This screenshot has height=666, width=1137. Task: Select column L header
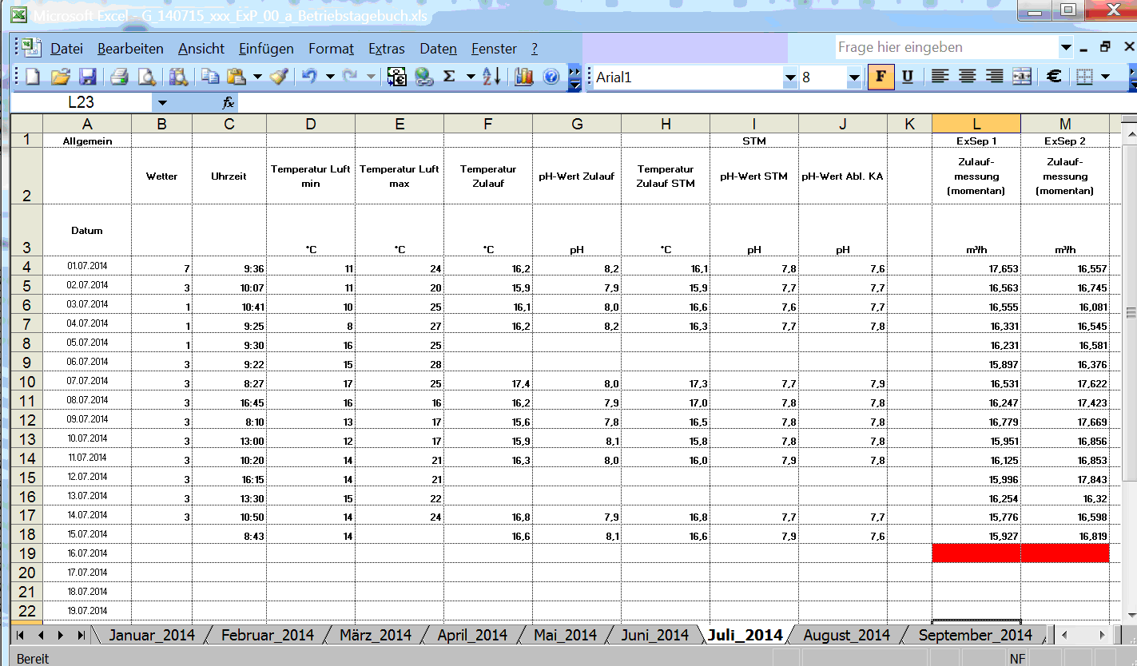point(976,123)
